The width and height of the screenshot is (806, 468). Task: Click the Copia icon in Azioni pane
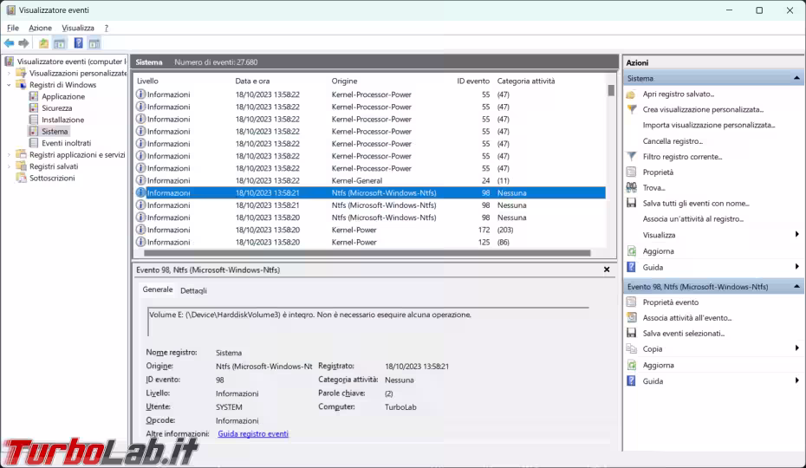[631, 348]
